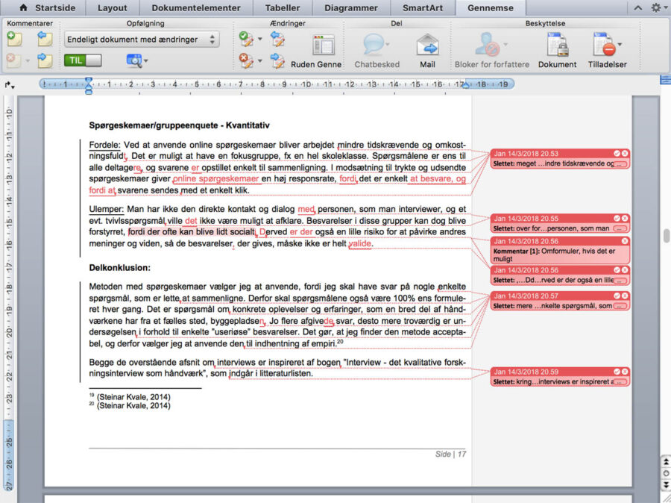Screen dimensions: 671x503
Task: Accept the change in the 20.53 balloon
Action: click(617, 154)
